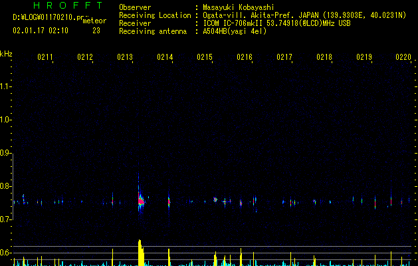Click the 0211 time marker
The height and width of the screenshot is (266, 418).
click(x=45, y=57)
